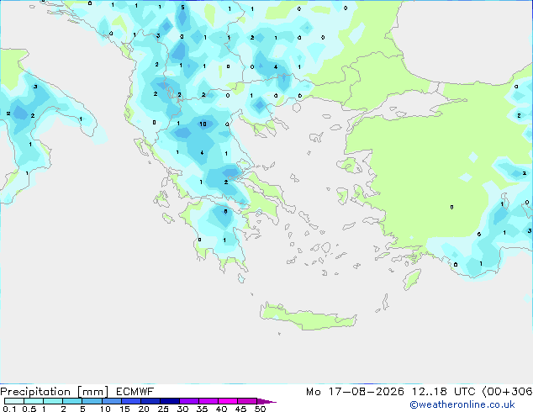Pick the legend swatch between 40 and 45
Image resolution: width=533 pixels, height=412 pixels.
click(x=228, y=401)
